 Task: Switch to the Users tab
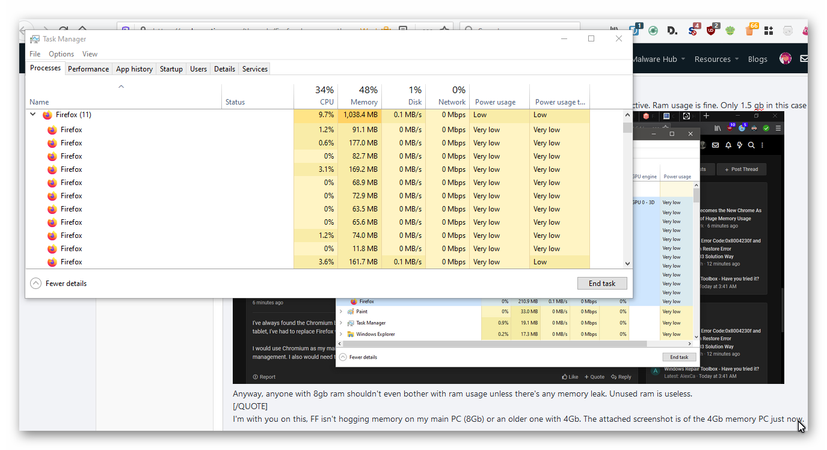click(x=198, y=69)
